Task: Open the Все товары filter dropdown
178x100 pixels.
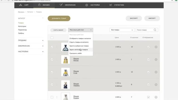Action: pos(122,30)
